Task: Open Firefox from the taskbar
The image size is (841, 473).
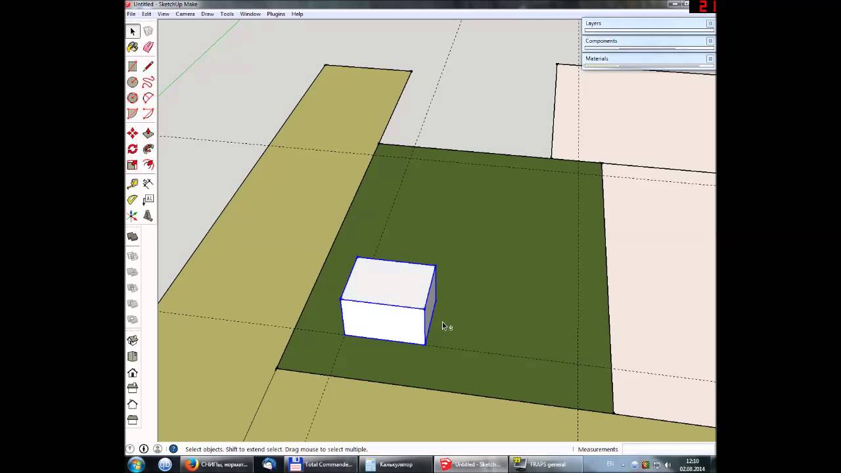Action: (217, 464)
